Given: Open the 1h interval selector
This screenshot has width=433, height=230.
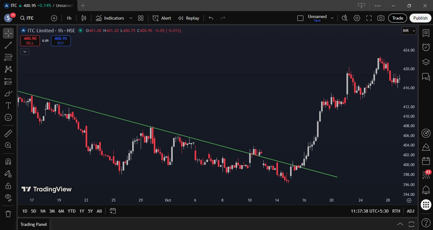Looking at the screenshot, I should coord(69,18).
